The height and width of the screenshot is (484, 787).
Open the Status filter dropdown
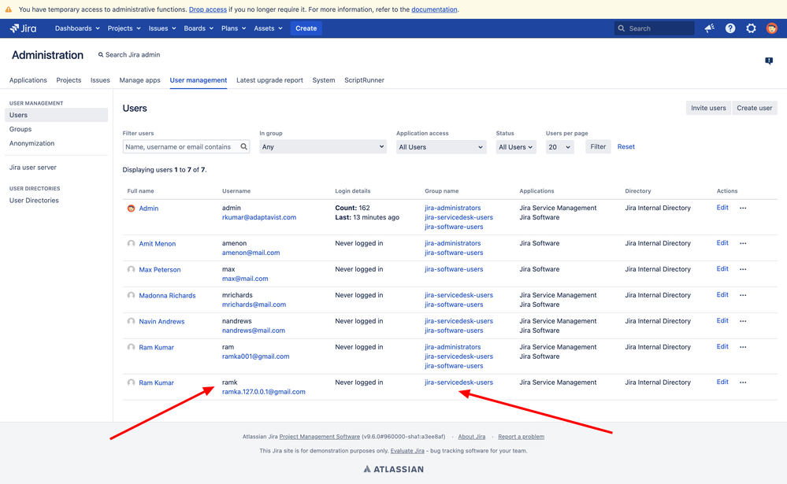[x=516, y=147]
